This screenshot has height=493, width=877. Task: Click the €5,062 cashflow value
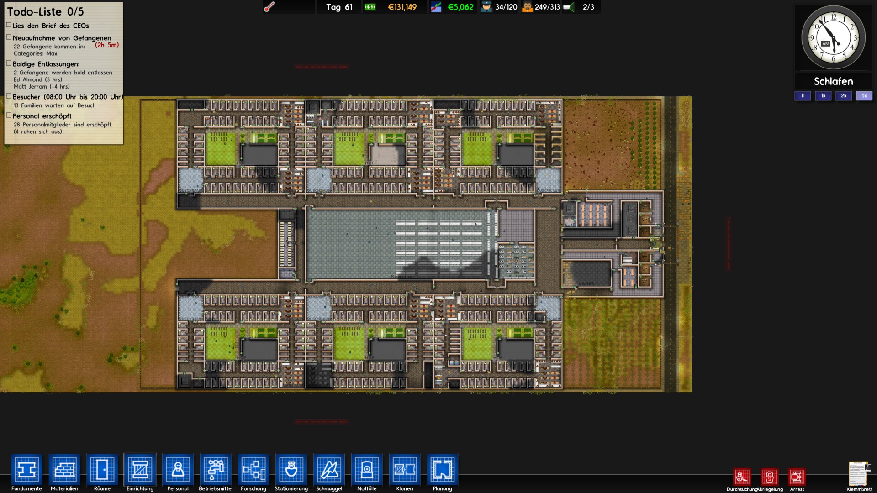[x=460, y=7]
